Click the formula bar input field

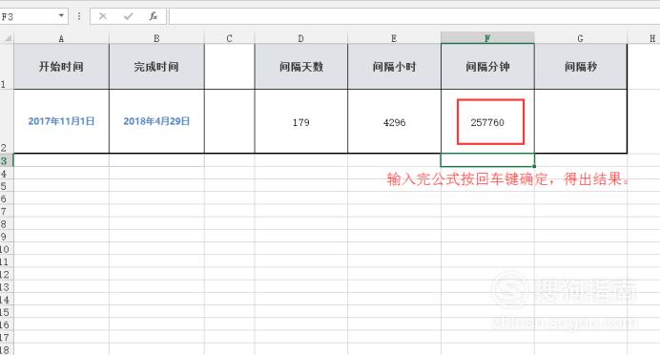coord(414,16)
